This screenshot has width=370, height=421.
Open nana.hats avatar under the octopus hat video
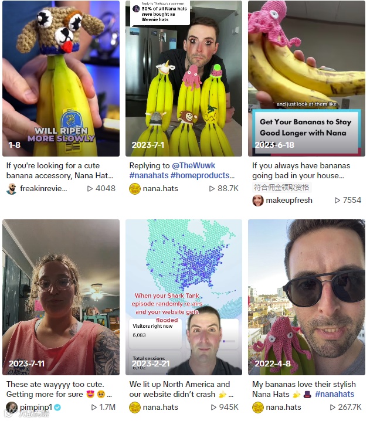pos(258,408)
